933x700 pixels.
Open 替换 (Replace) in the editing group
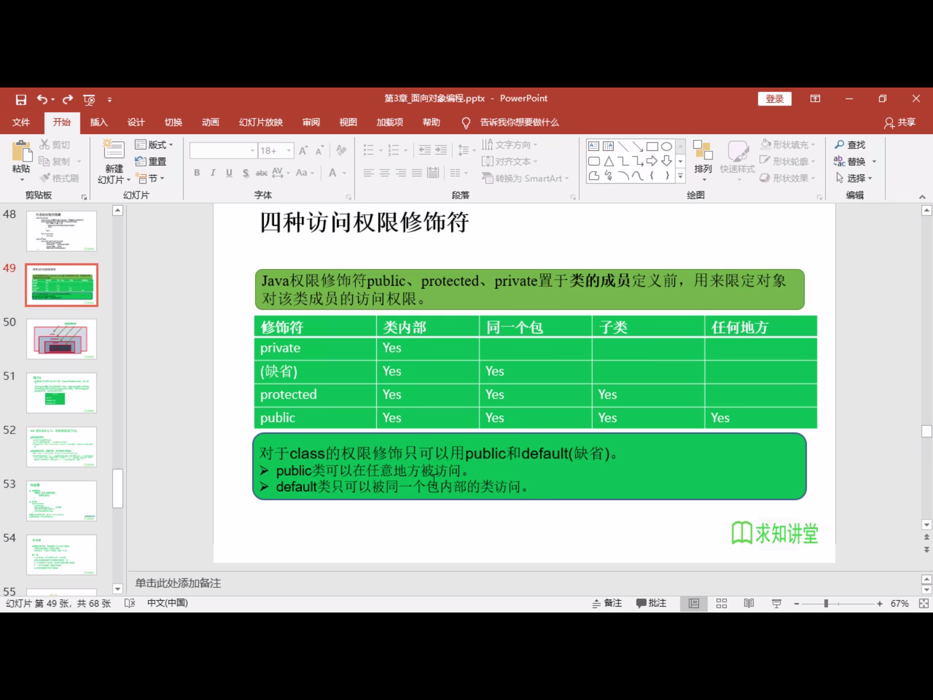[x=856, y=161]
